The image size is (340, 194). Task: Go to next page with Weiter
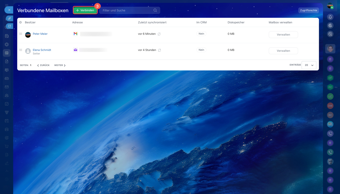[60, 65]
